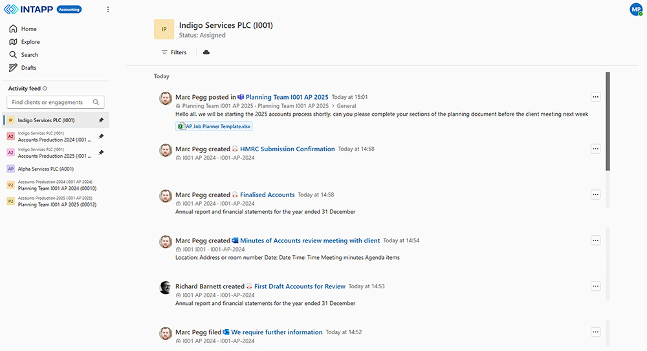Click the cloud icon beside Filters

pos(206,52)
